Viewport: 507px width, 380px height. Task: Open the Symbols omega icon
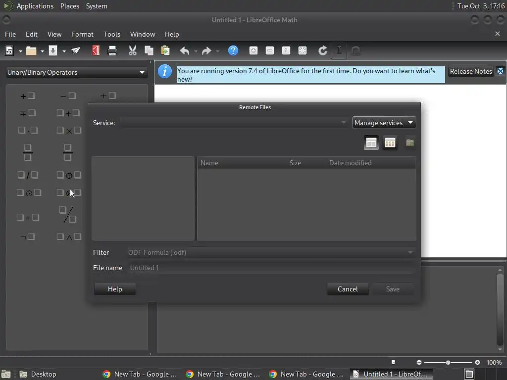[x=355, y=51]
